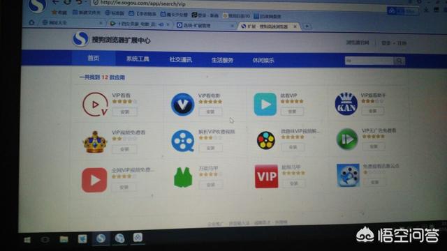447x251 pixels.
Task: Open the green vest 万能马甲 icon
Action: [183, 178]
